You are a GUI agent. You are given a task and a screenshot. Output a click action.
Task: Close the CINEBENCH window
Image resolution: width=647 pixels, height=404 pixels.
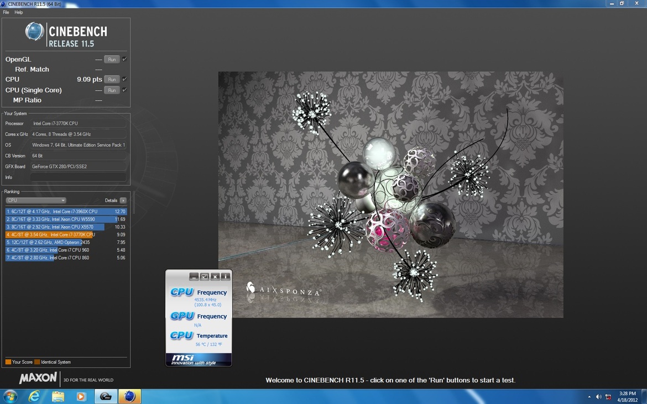pyautogui.click(x=636, y=3)
